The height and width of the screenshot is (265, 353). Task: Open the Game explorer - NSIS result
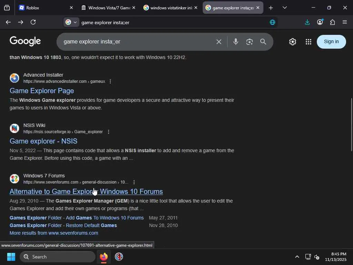point(43,141)
